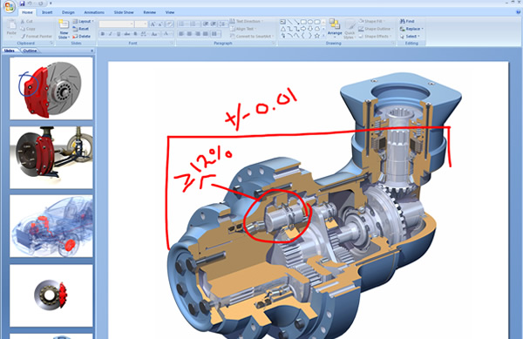
Task: Open the font name combo box
Action: [117, 24]
